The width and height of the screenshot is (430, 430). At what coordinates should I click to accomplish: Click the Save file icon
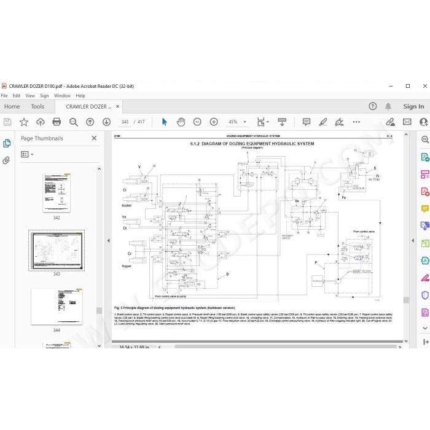pos(7,122)
